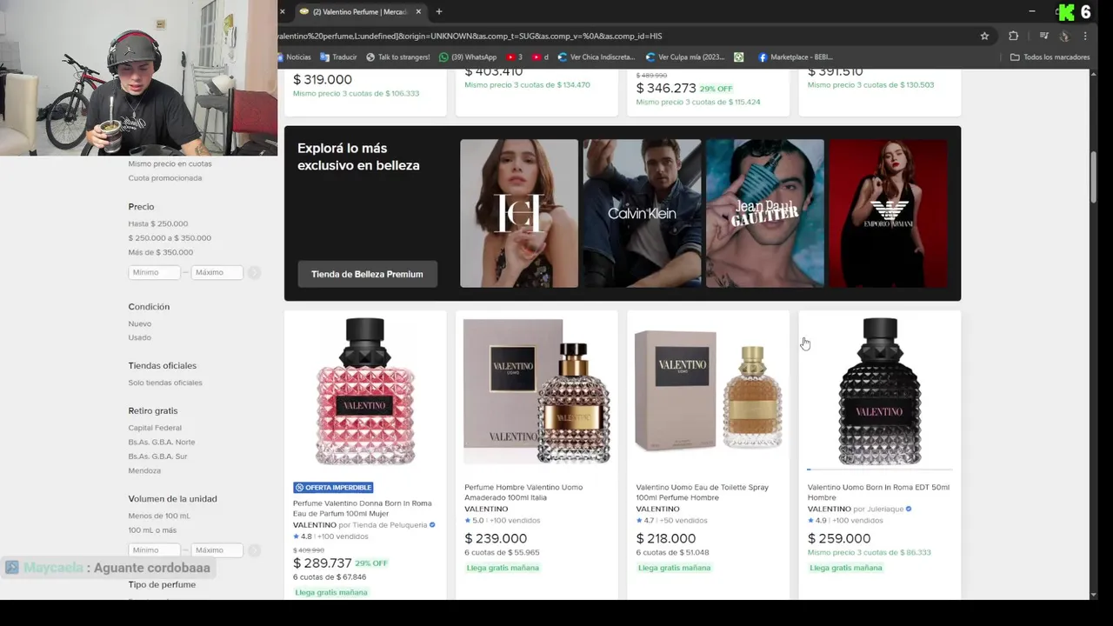Filter by Mismo precio en cuotas
This screenshot has height=626, width=1113.
click(170, 163)
